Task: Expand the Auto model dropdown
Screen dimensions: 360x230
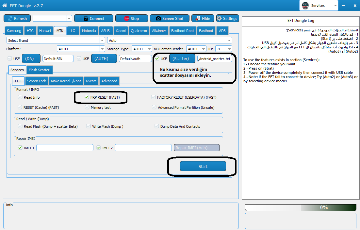Action: [x=229, y=41]
